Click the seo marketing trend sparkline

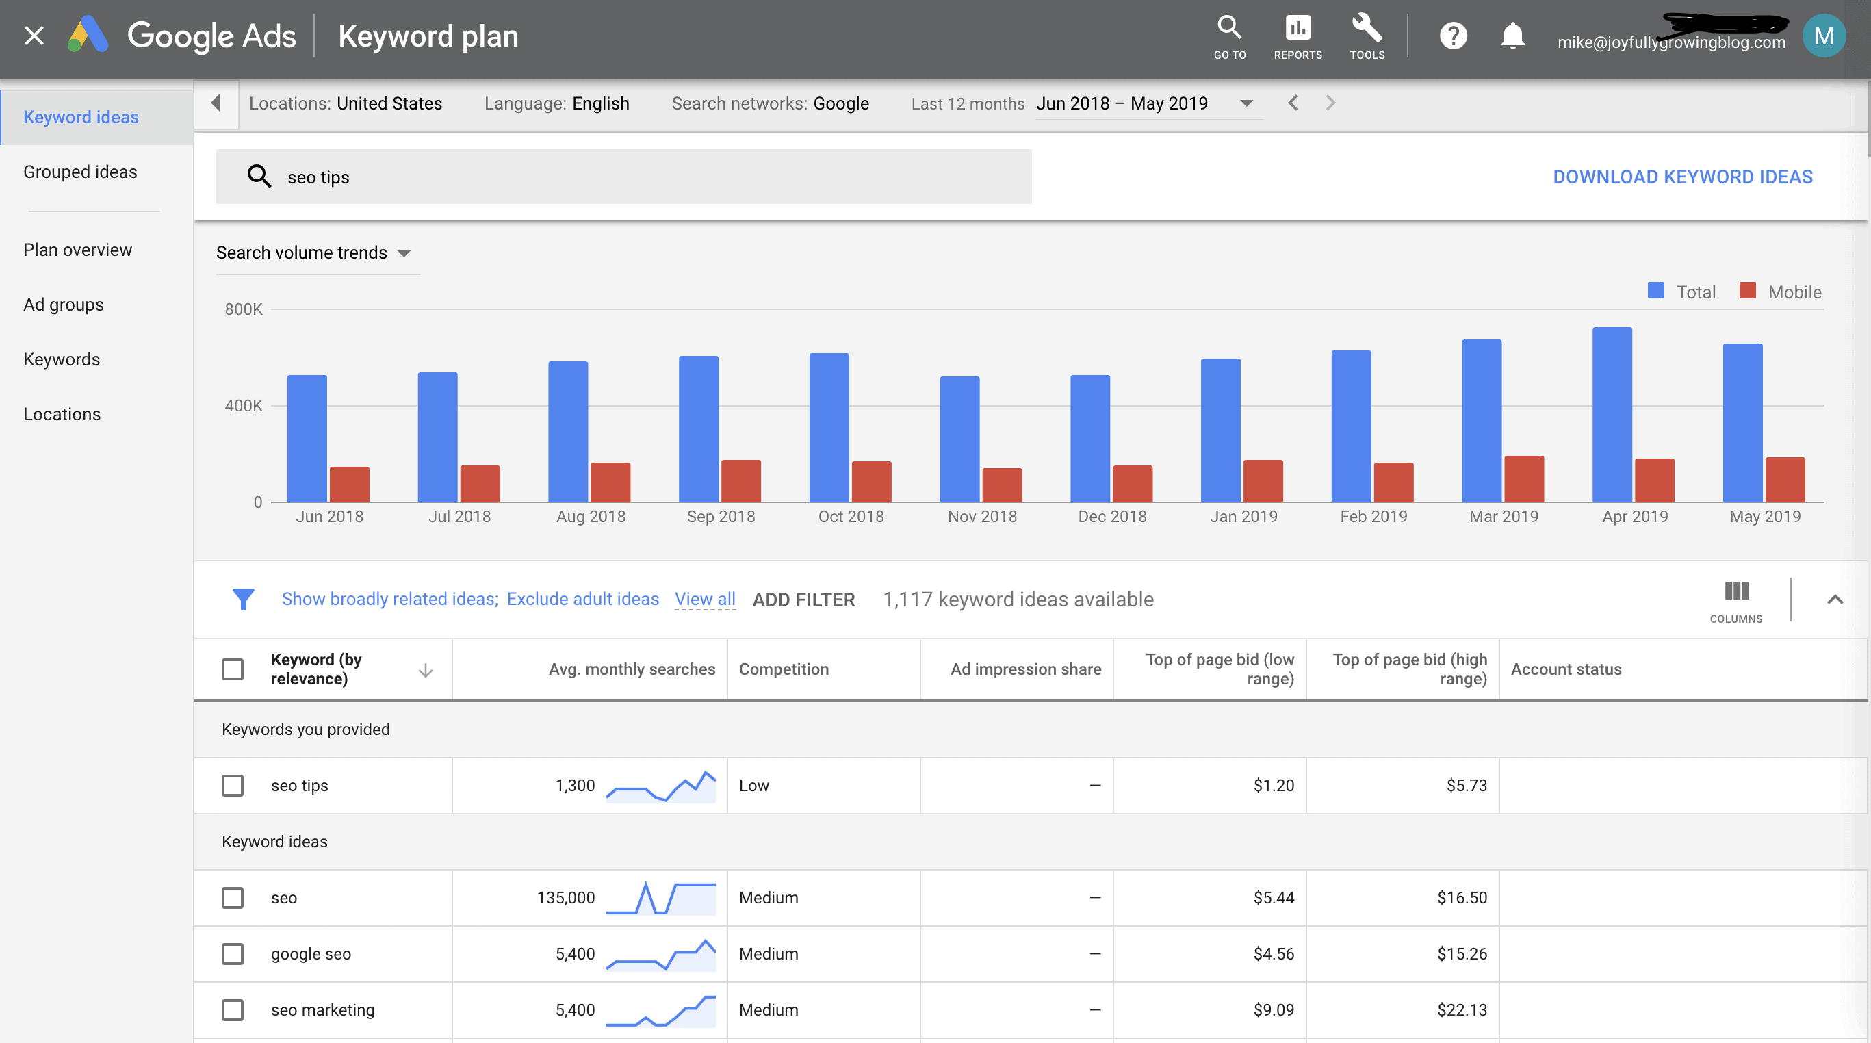point(661,1010)
